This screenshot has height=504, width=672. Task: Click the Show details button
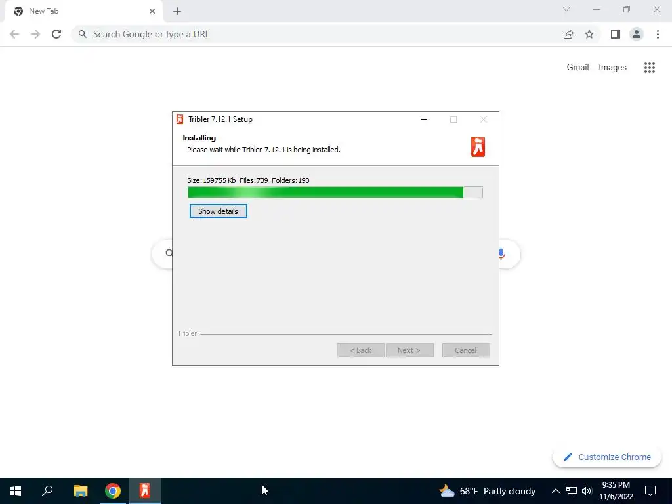tap(218, 211)
